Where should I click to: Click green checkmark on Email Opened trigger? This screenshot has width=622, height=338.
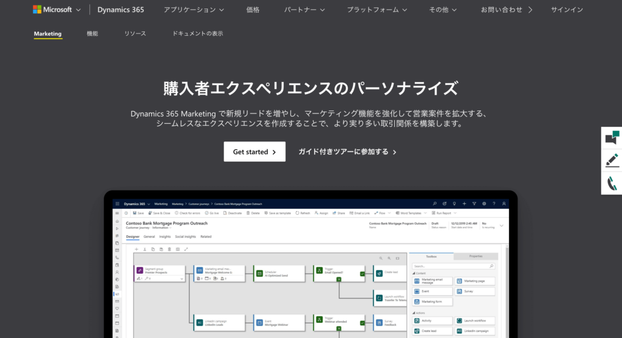362,274
